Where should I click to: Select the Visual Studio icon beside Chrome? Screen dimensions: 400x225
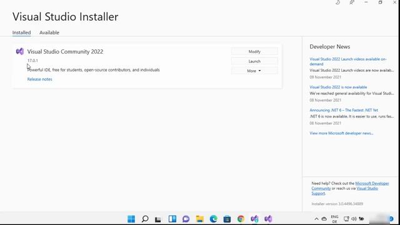click(x=254, y=219)
